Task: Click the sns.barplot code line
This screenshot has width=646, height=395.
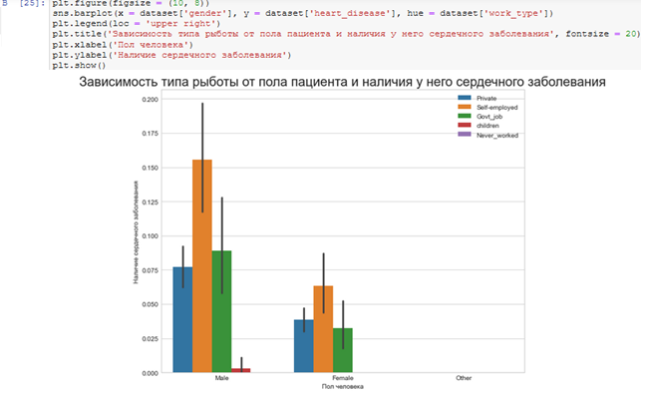Action: coord(303,13)
